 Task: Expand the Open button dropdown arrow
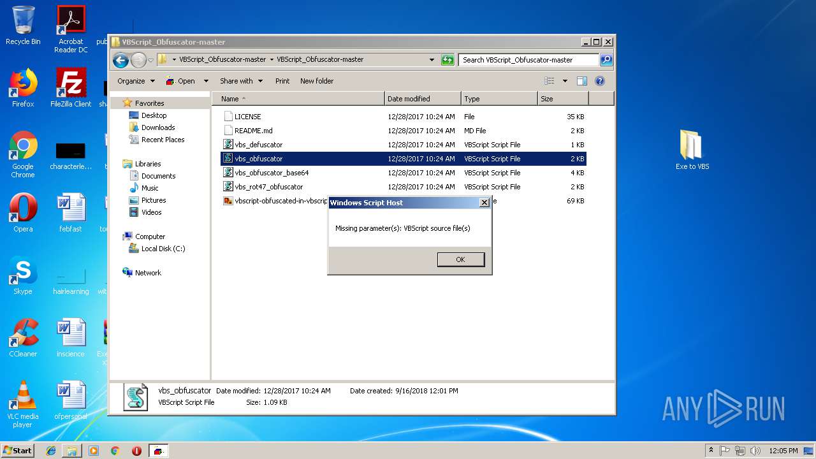point(206,81)
